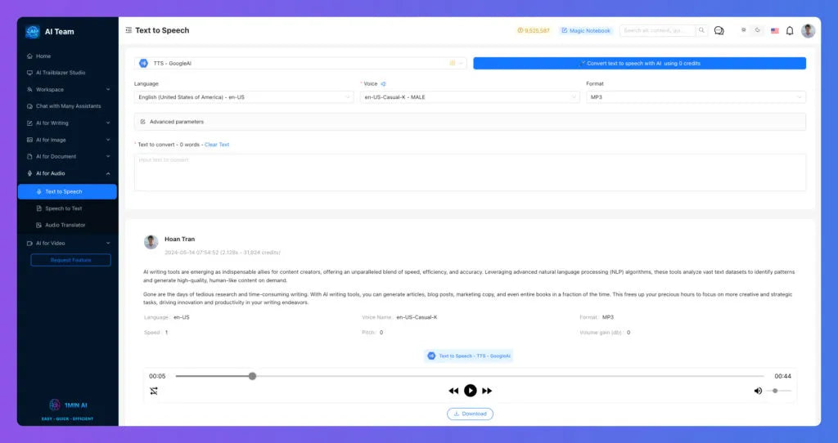Play the generated audio clip
The width and height of the screenshot is (838, 443).
[x=471, y=391]
